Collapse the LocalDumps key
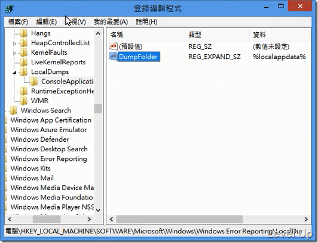 (14, 72)
